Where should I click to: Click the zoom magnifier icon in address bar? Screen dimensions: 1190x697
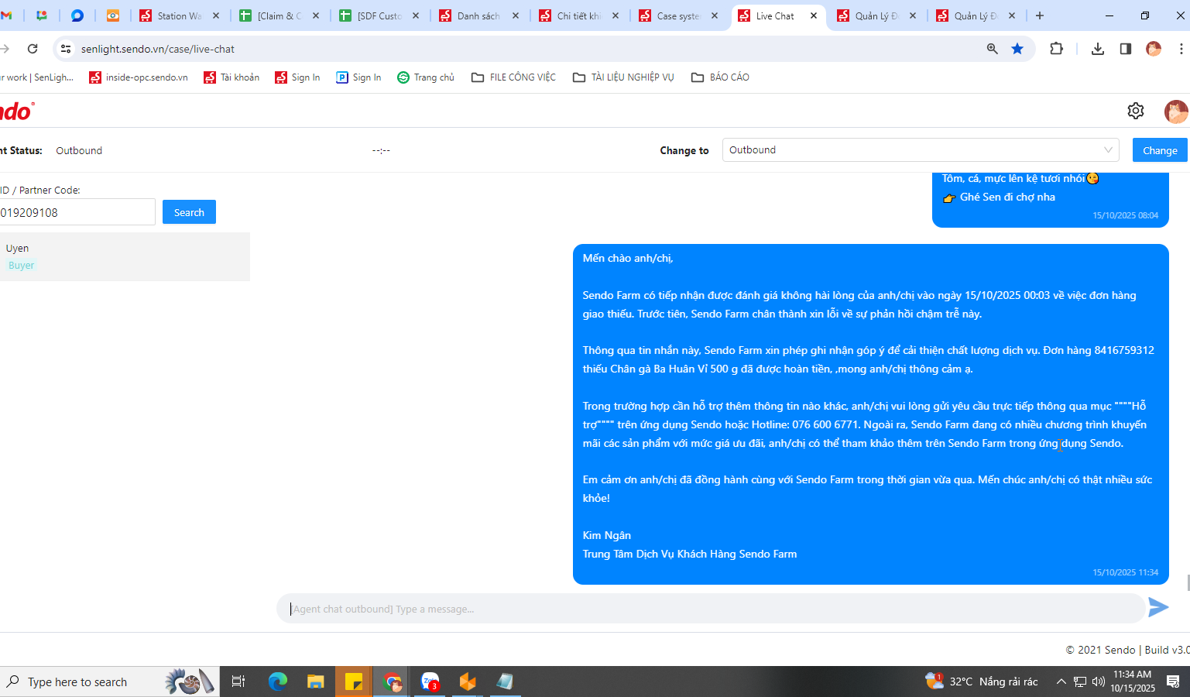992,49
